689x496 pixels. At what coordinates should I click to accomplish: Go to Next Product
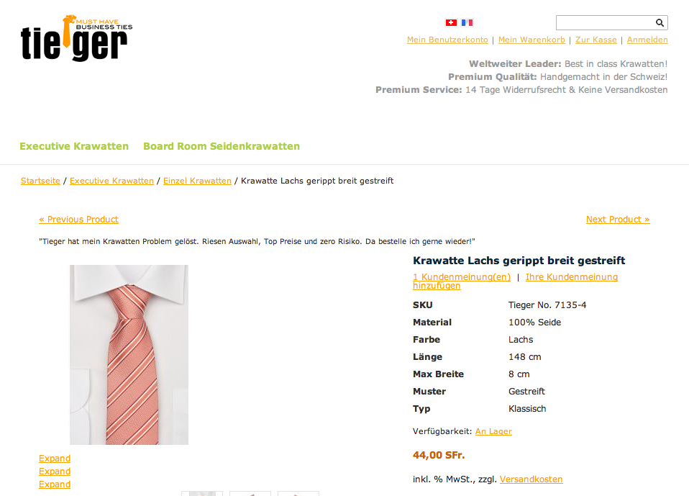[x=618, y=220]
